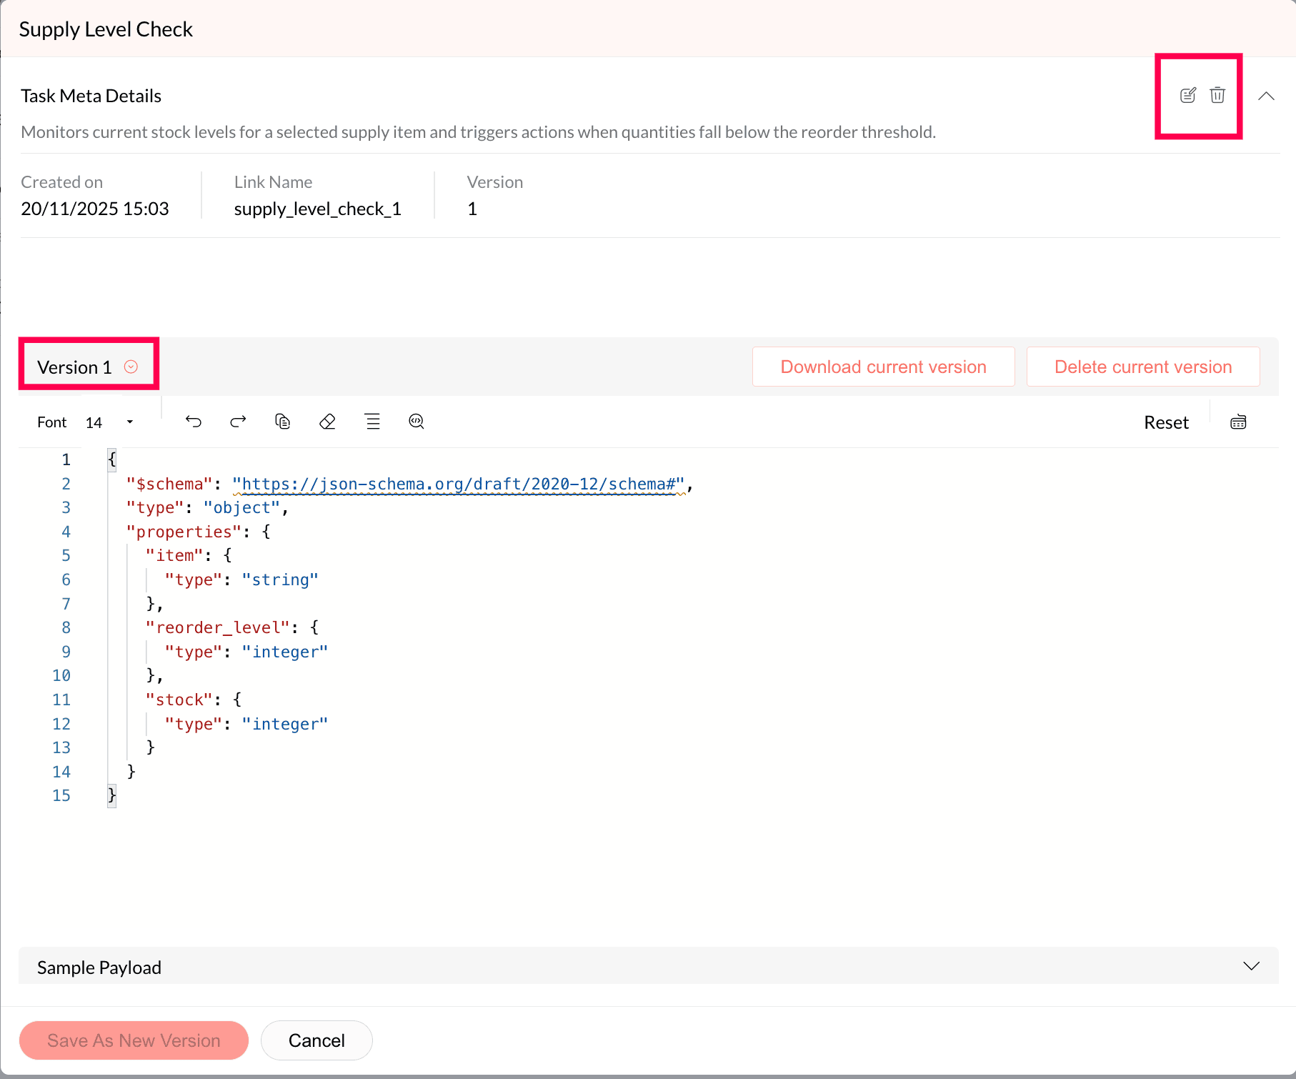The image size is (1296, 1079).
Task: Click the "object" value on line 3
Action: [x=241, y=507]
